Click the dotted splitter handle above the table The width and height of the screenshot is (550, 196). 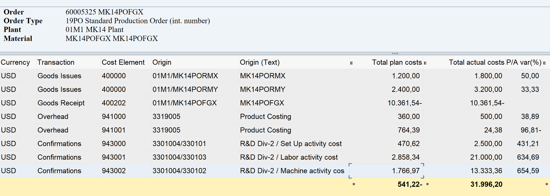[x=395, y=53]
